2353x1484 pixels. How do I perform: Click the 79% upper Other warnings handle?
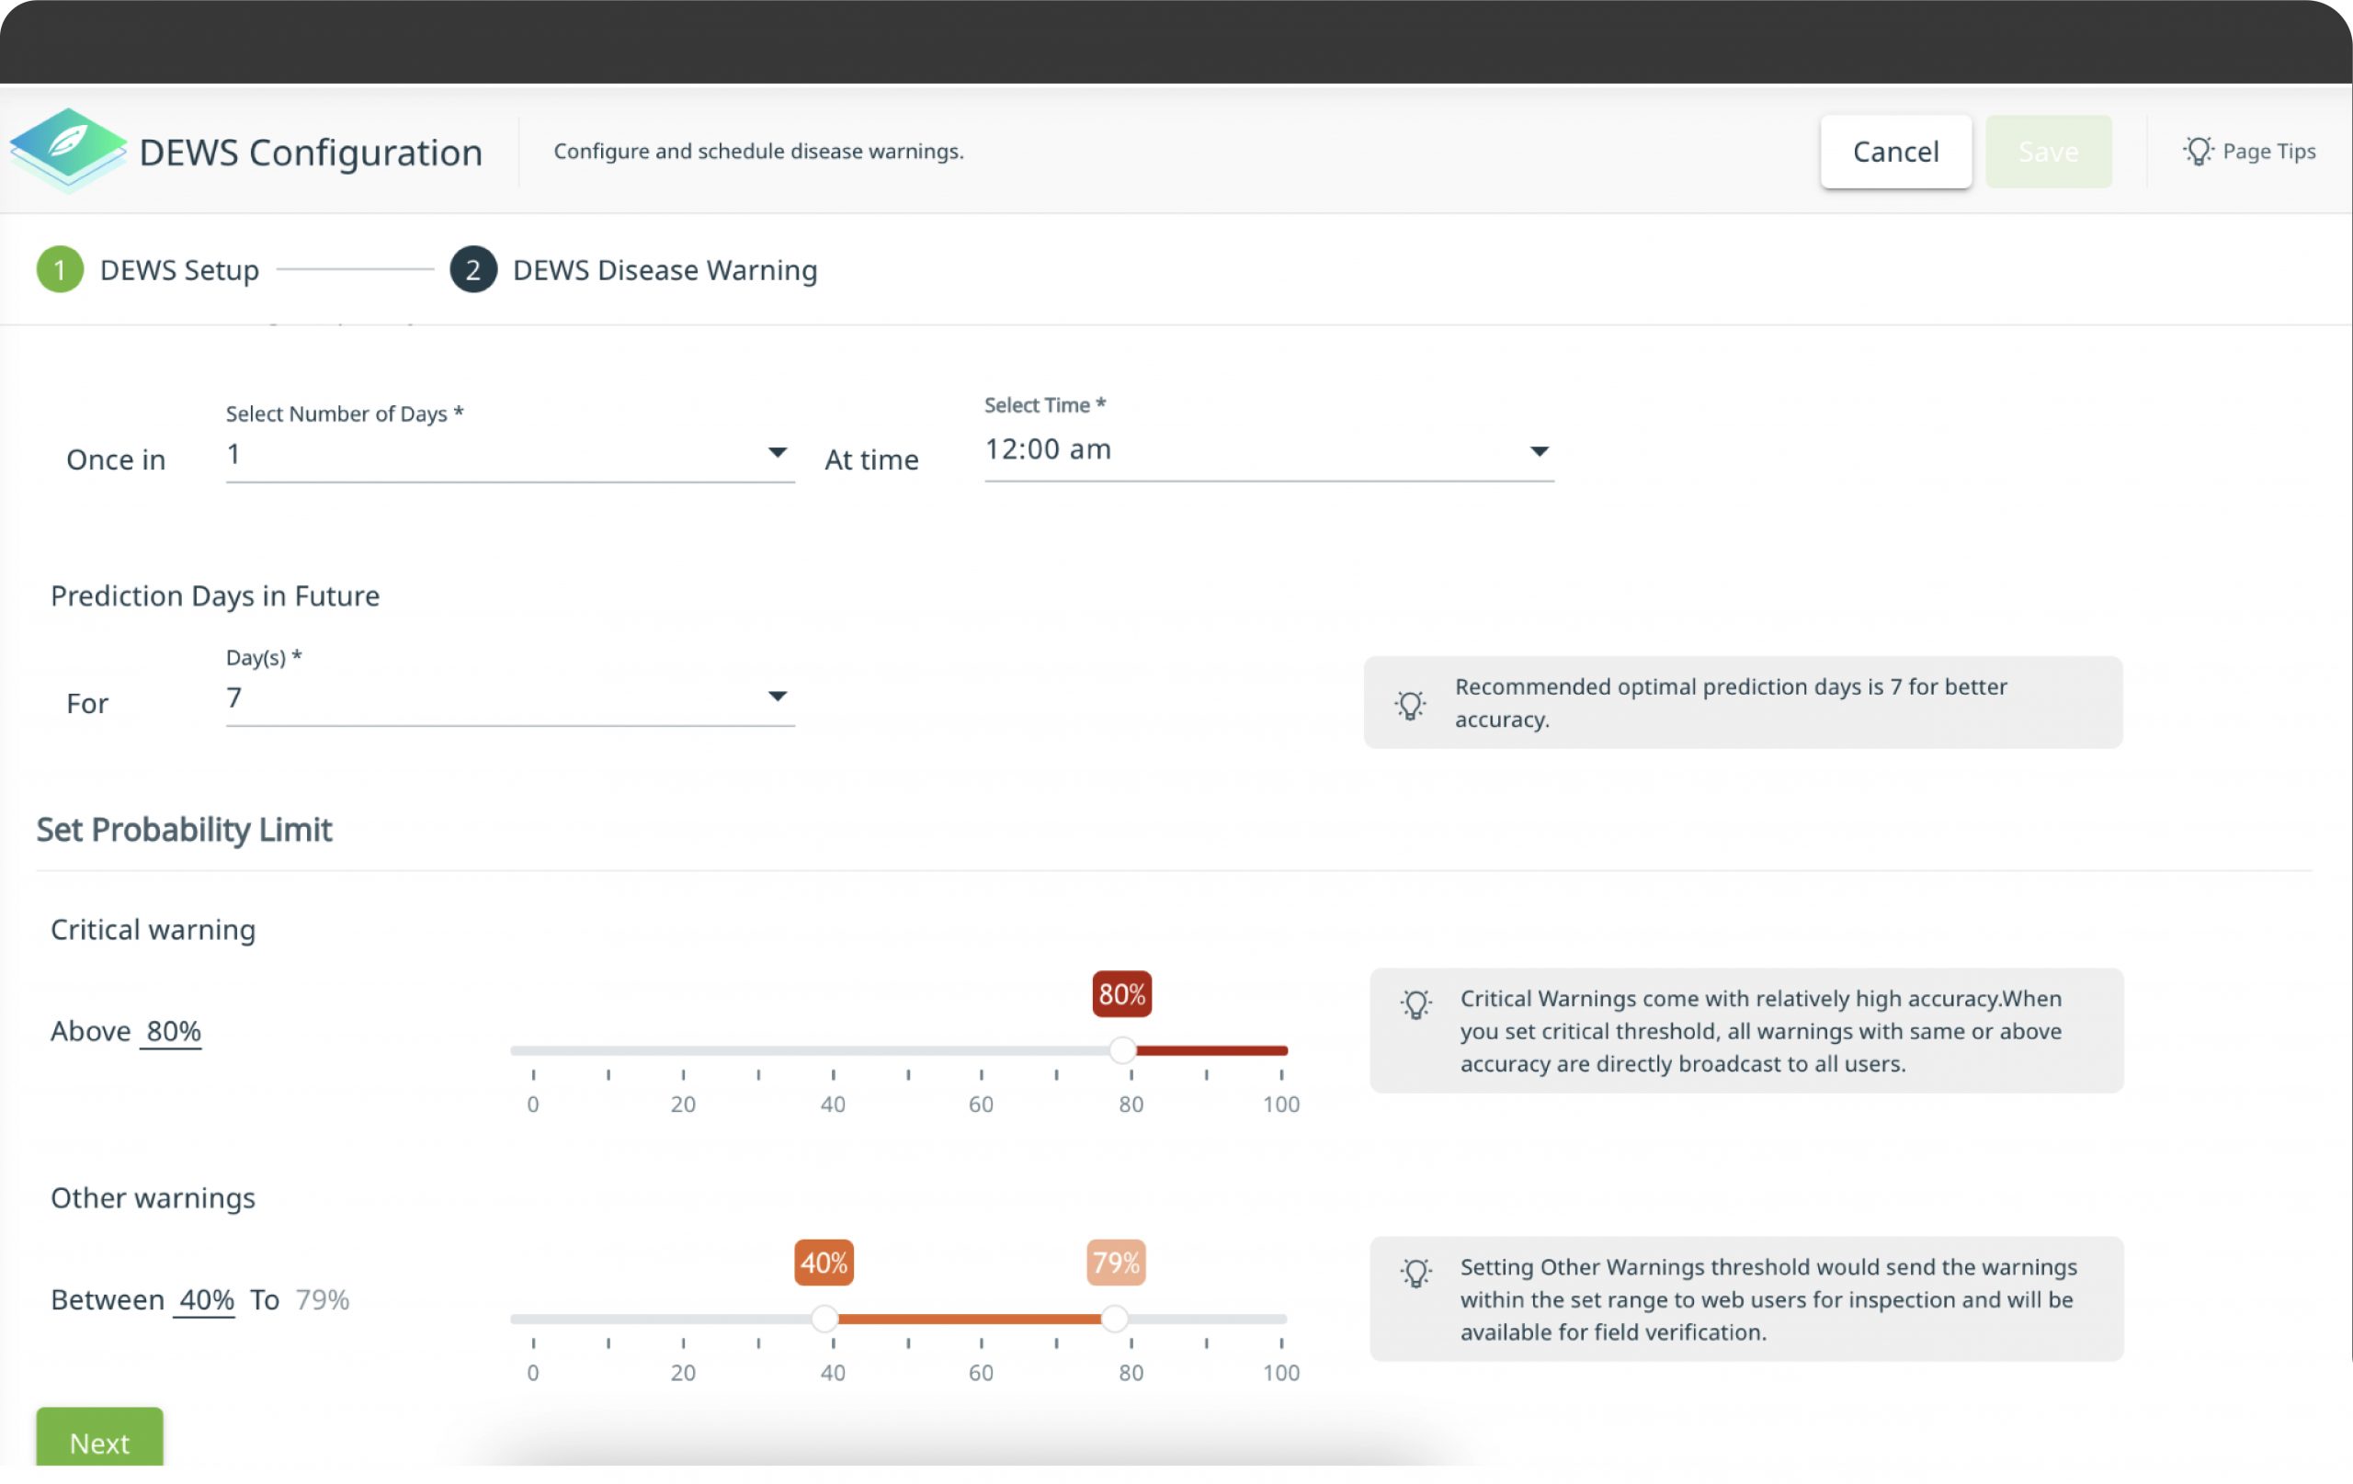pos(1115,1320)
